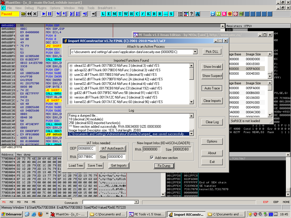The width and height of the screenshot is (291, 218).
Task: Run the debugged program with Play icon
Action: [44, 14]
